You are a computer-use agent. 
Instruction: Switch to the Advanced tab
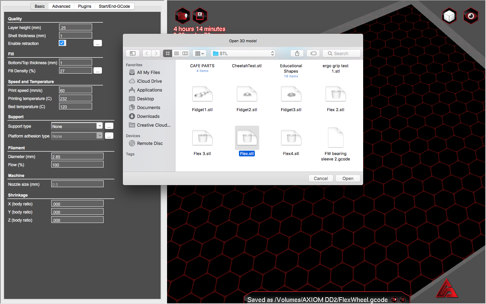click(61, 6)
